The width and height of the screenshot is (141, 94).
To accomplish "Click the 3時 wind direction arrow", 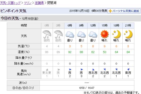I will click(58, 69).
